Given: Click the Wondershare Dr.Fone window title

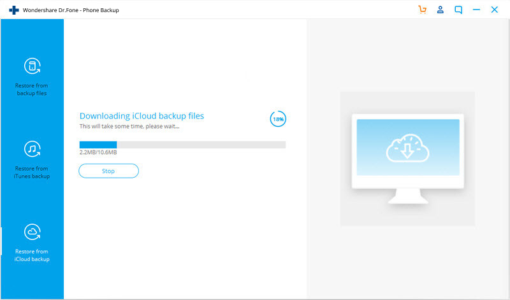Looking at the screenshot, I should click(71, 10).
